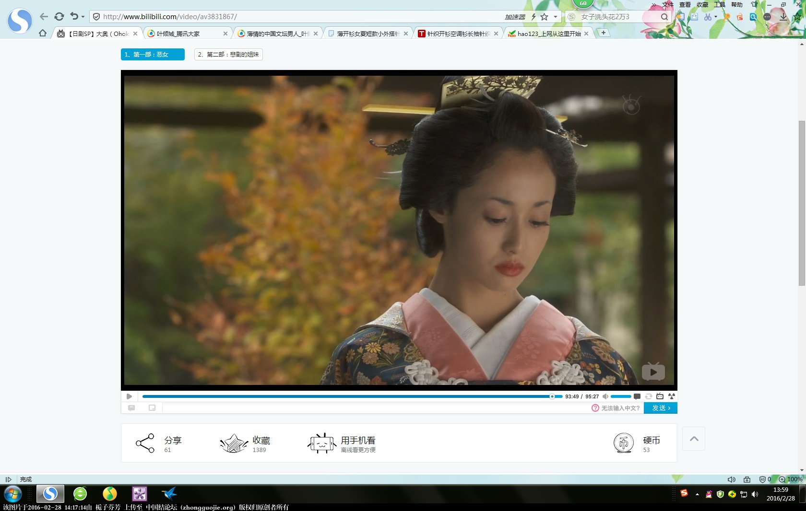Click the scroll-to-top chevron button
The height and width of the screenshot is (511, 806).
[694, 439]
